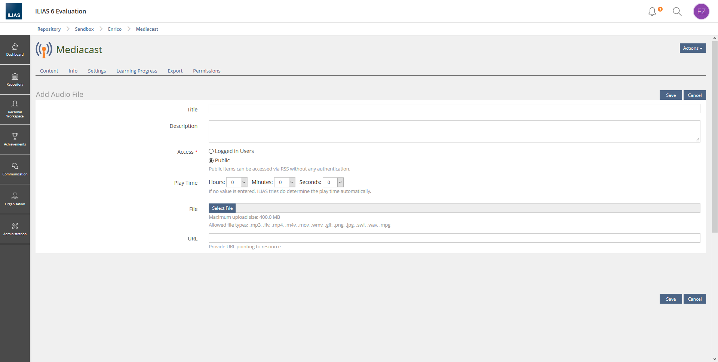
Task: Open Administration tools in sidebar
Action: pyautogui.click(x=15, y=229)
